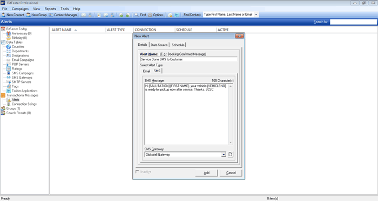Image resolution: width=378 pixels, height=201 pixels.
Task: Sort by the ALERT NAME column
Action: (x=78, y=30)
